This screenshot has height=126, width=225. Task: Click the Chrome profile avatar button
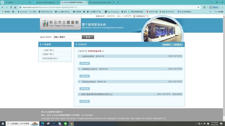coord(214,7)
